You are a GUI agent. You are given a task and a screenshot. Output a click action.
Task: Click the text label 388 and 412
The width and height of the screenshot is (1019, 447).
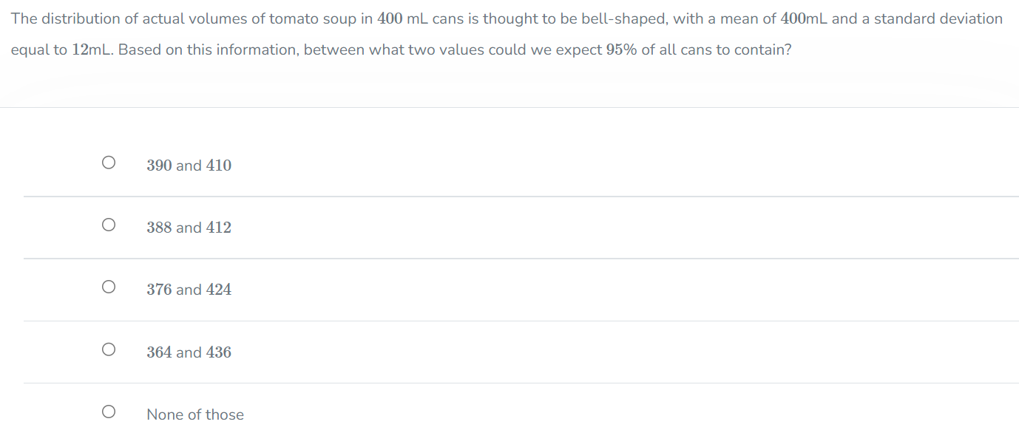point(189,227)
